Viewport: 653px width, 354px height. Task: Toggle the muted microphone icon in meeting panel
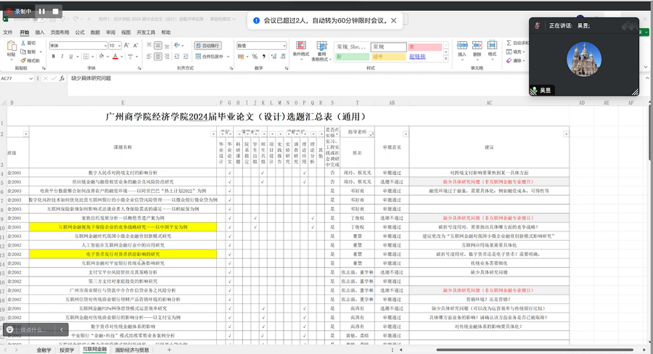[534, 91]
